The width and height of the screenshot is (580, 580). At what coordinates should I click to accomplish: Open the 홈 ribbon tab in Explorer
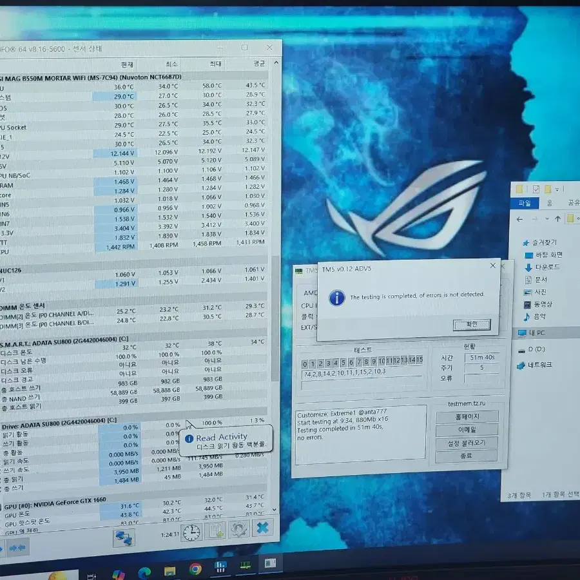tap(550, 203)
